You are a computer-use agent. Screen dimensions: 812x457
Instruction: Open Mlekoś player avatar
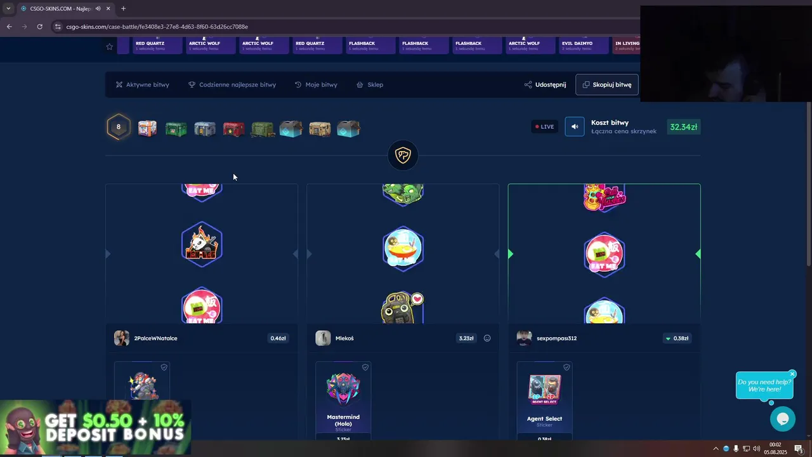point(323,338)
